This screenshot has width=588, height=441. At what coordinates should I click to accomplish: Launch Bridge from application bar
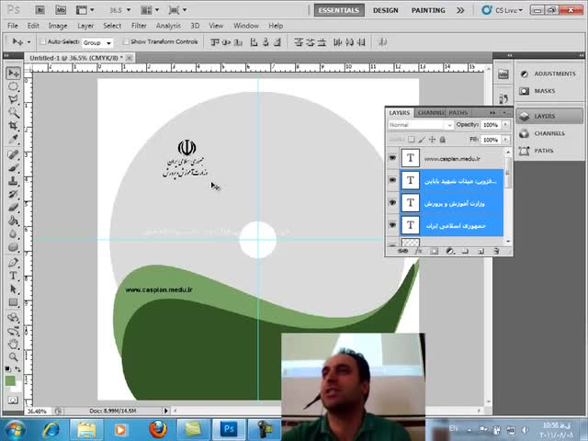40,10
